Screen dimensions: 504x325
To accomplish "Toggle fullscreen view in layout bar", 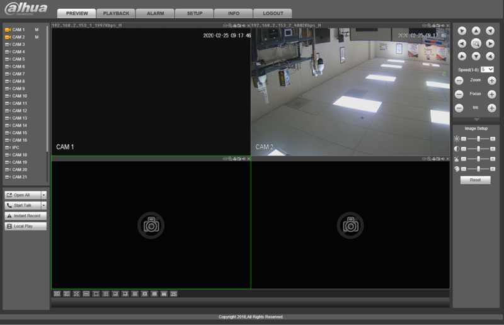I will pos(76,294).
